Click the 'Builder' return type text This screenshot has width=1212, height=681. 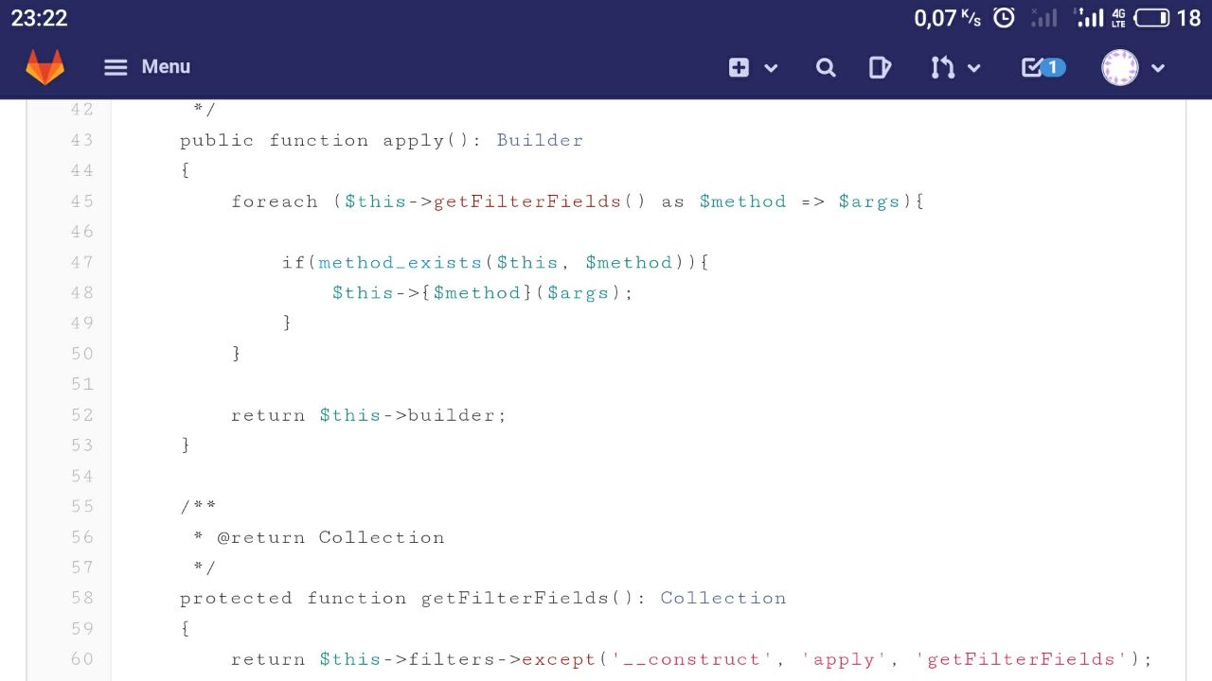(540, 140)
